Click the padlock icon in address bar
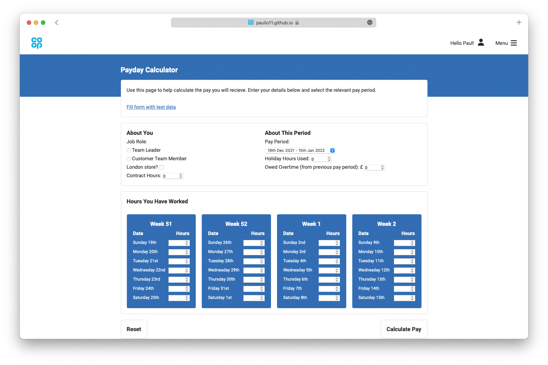 click(297, 23)
